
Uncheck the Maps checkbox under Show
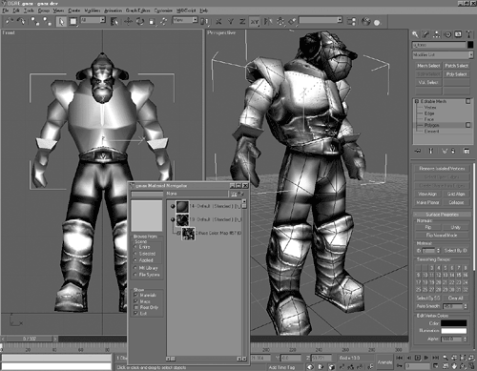136,301
